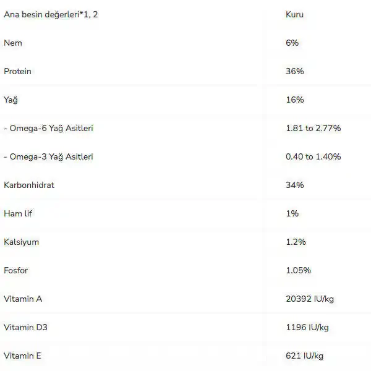The height and width of the screenshot is (371, 371).
Task: Click the "Vitamin D3" row label
Action: (25, 327)
